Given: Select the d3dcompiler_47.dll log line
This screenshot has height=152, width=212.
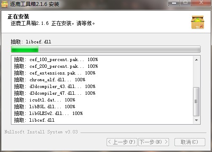Looking at the screenshot, I should click(x=55, y=93).
